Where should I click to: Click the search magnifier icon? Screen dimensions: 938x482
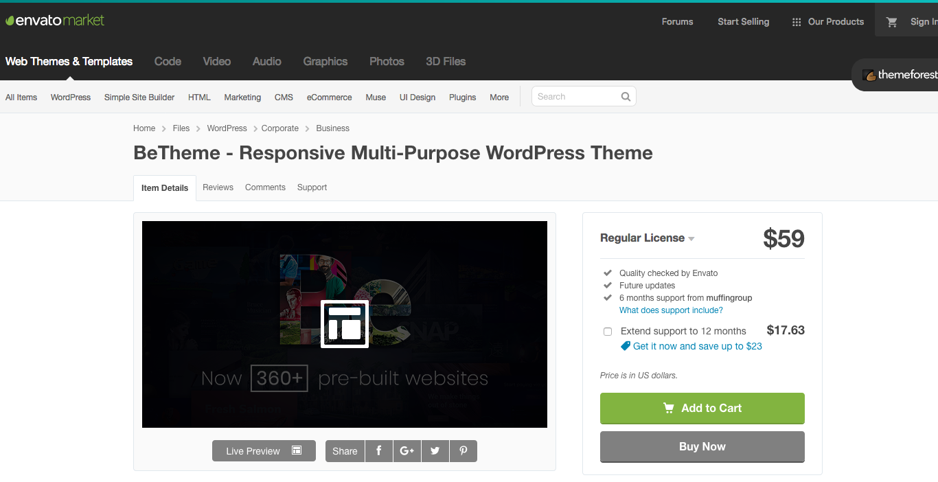(x=626, y=97)
